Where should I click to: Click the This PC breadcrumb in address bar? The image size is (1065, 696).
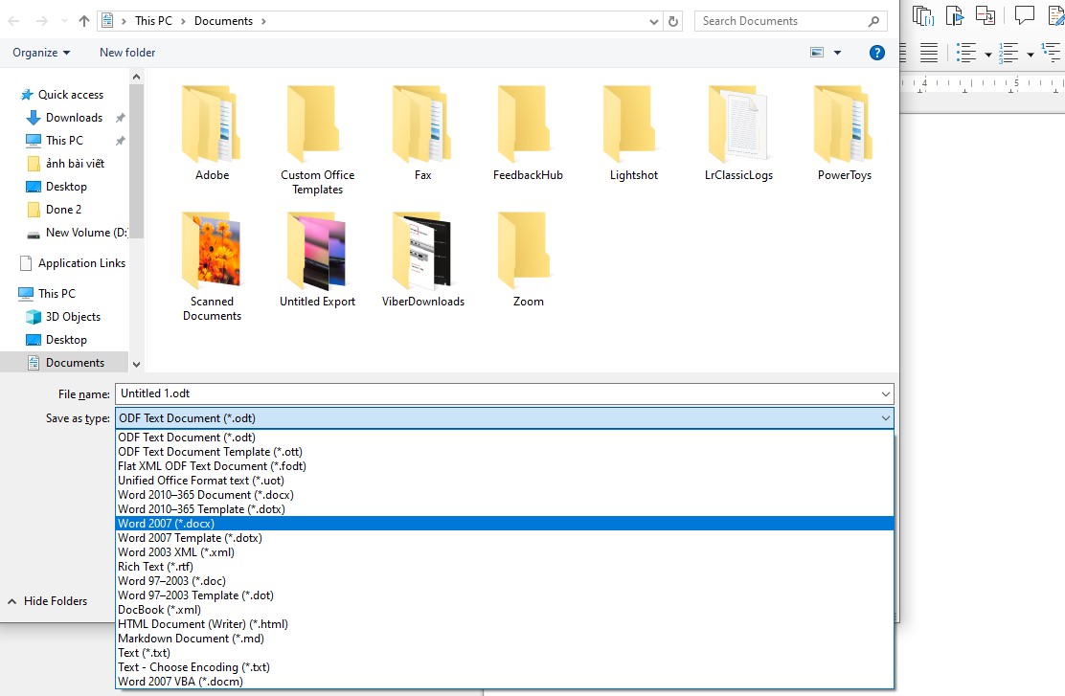[x=153, y=21]
